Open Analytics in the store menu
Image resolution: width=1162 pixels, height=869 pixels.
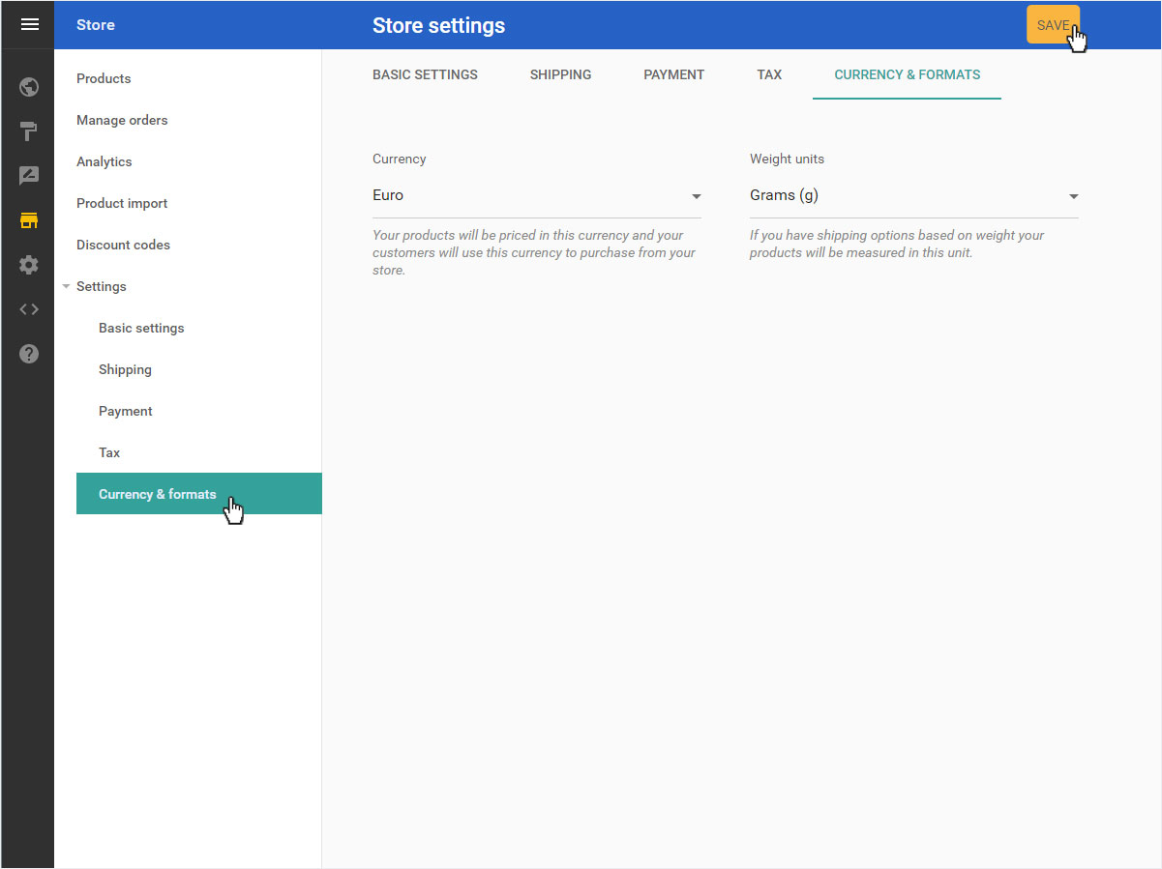[104, 161]
